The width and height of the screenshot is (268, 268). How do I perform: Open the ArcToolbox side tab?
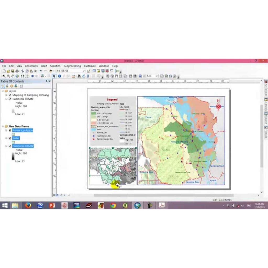click(266, 89)
